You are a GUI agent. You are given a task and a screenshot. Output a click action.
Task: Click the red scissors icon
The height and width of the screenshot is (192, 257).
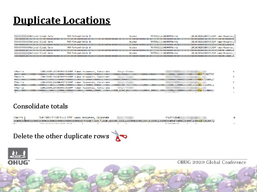[119, 136]
